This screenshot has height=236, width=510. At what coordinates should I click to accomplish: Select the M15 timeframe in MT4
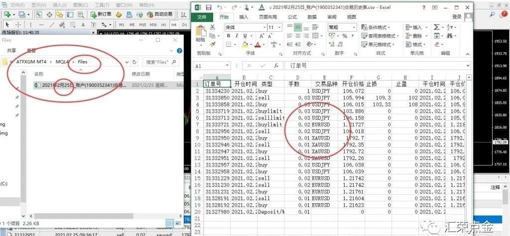click(x=142, y=25)
